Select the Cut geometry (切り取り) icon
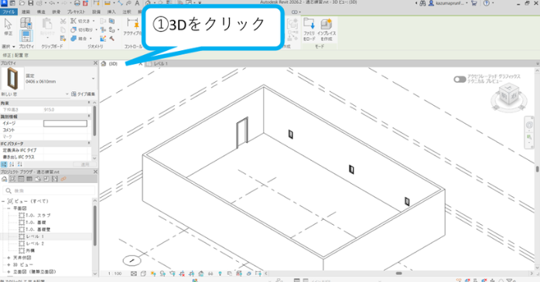 pos(73,30)
